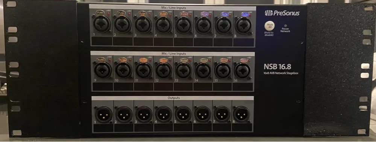376x142 pixels.
Task: Toggle the PUSH release tab on input 2
Action: [121, 13]
